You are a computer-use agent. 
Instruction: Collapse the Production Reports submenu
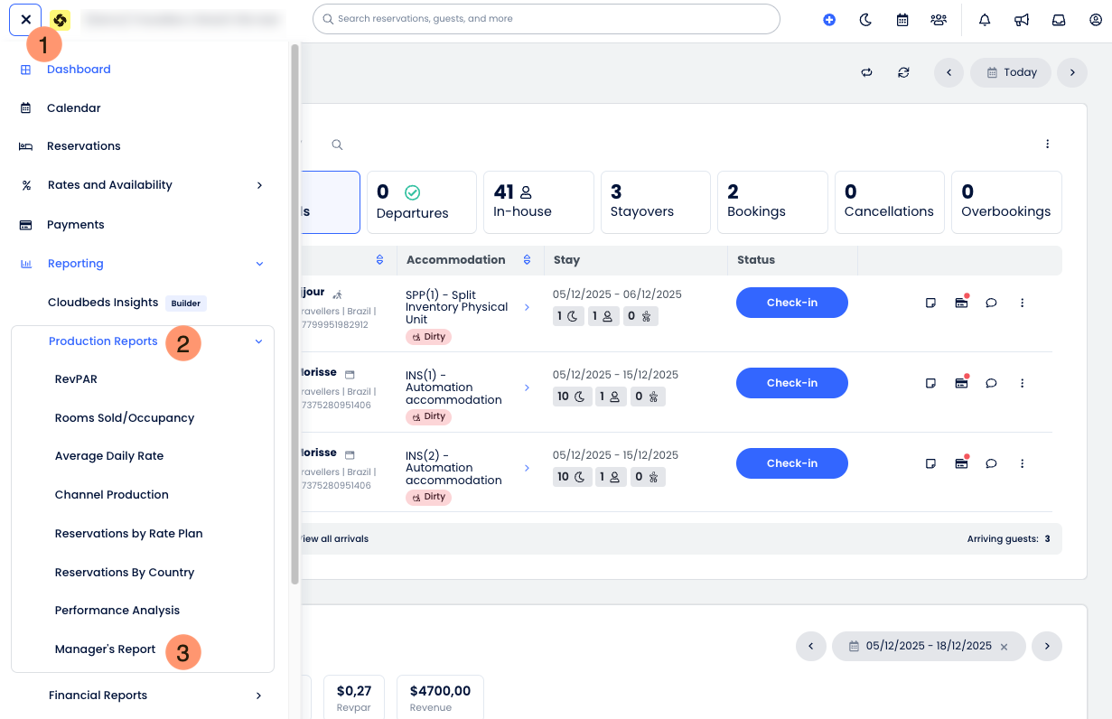[x=258, y=341]
